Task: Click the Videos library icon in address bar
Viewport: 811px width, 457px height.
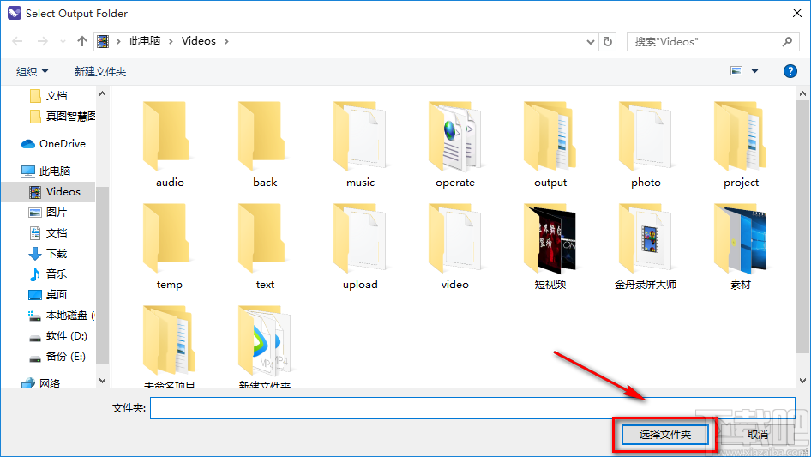Action: pyautogui.click(x=103, y=41)
